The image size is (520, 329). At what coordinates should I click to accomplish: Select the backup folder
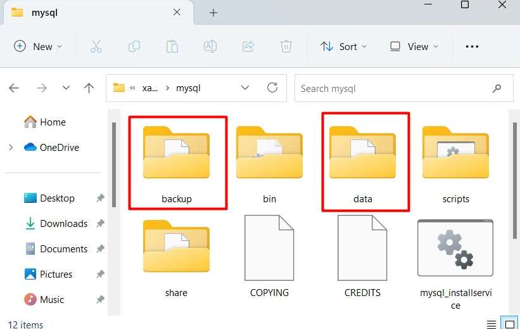tap(177, 164)
